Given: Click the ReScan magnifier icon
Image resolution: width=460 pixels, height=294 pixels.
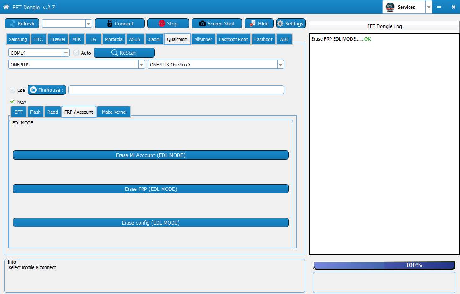Looking at the screenshot, I should [114, 53].
